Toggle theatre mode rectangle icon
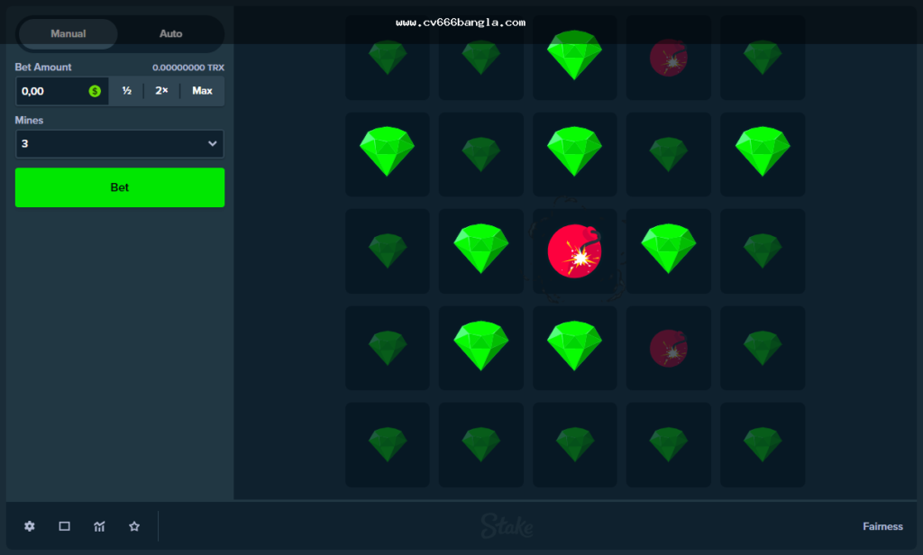Image resolution: width=923 pixels, height=555 pixels. pyautogui.click(x=65, y=526)
